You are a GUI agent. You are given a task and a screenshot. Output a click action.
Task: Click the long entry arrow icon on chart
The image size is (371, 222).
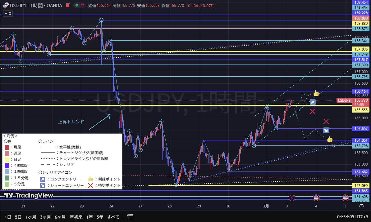coord(313,102)
